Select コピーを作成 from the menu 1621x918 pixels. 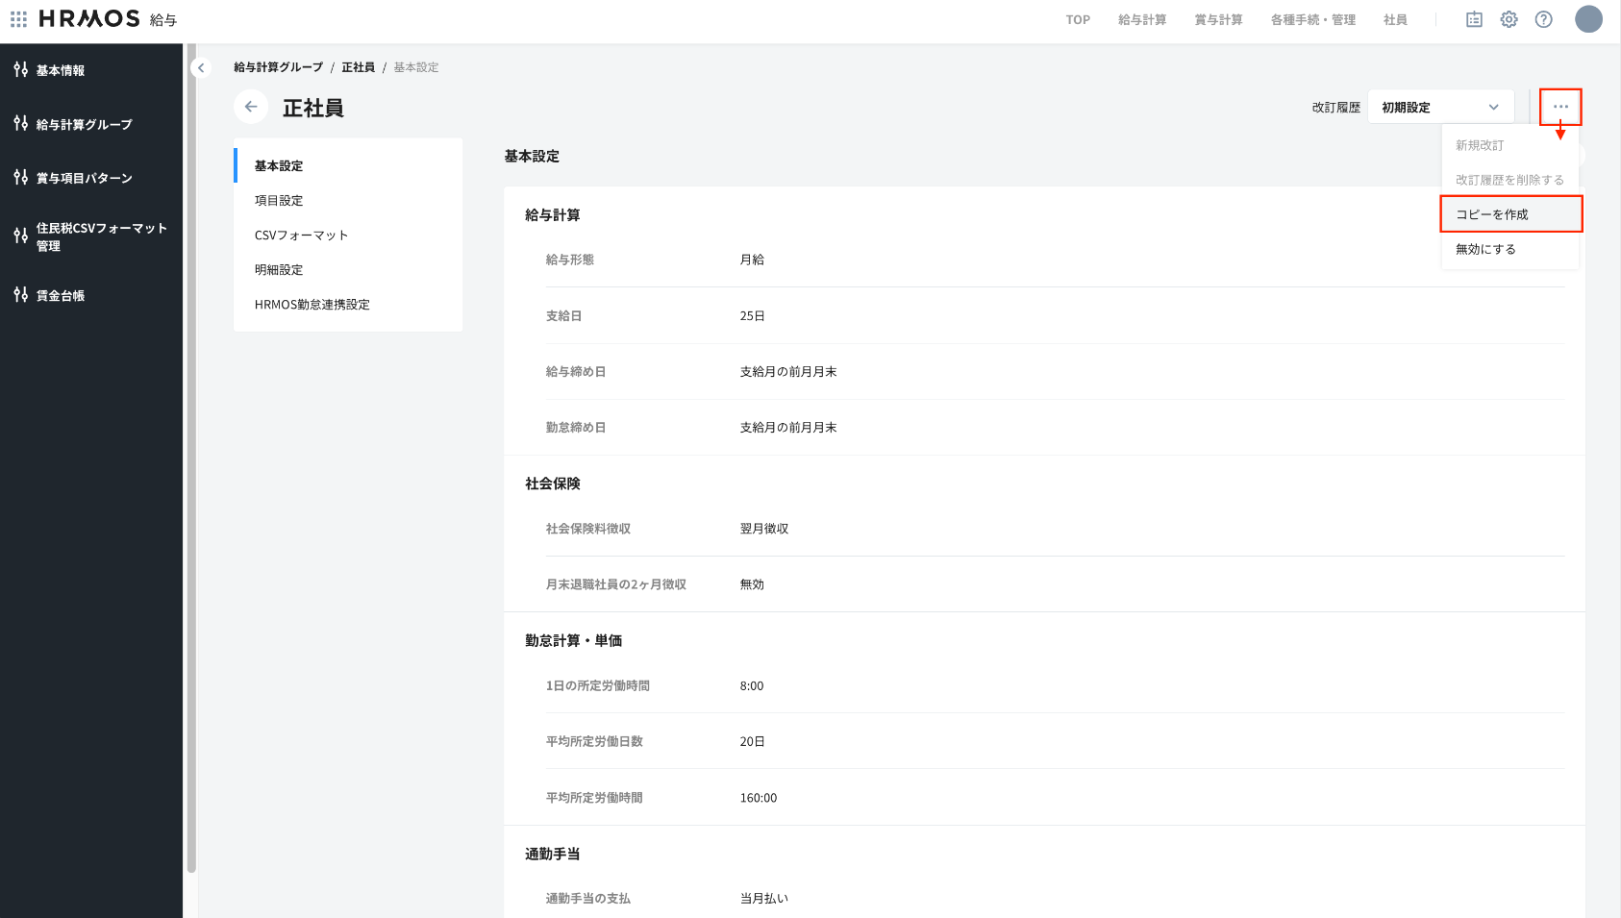tap(1509, 214)
